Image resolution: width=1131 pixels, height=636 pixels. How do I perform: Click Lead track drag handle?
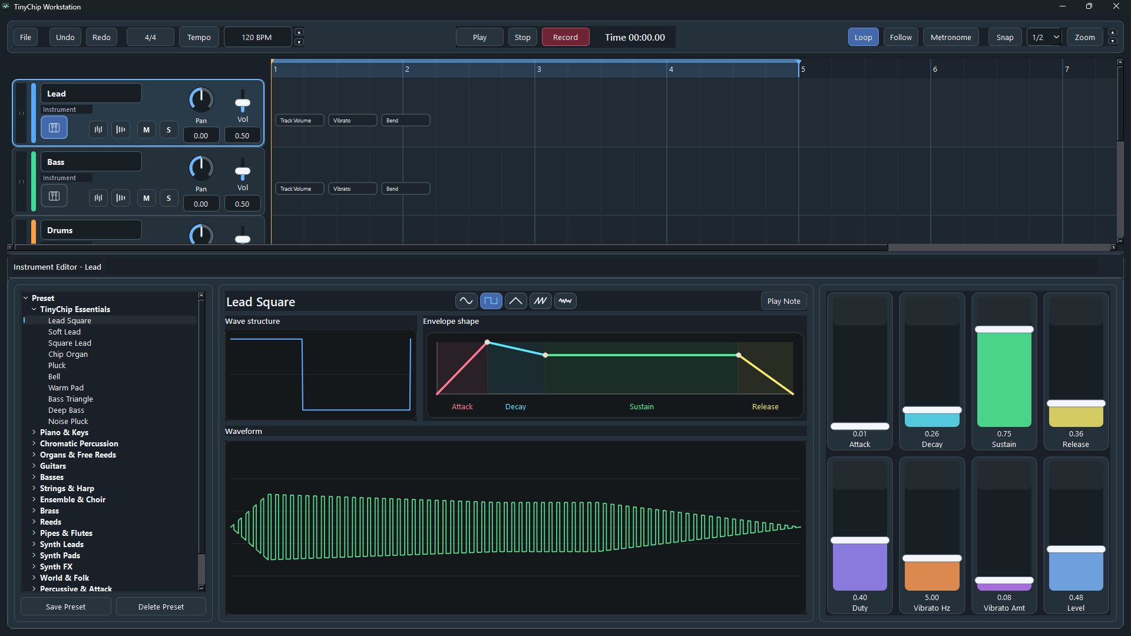[x=22, y=113]
